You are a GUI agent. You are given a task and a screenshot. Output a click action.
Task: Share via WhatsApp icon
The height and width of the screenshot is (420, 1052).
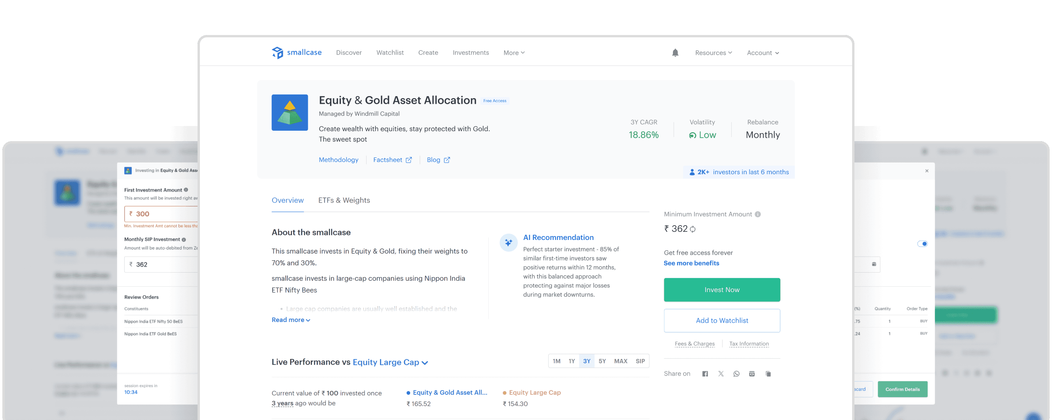click(x=736, y=373)
